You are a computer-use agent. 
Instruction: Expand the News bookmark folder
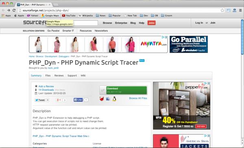[x=101, y=15]
